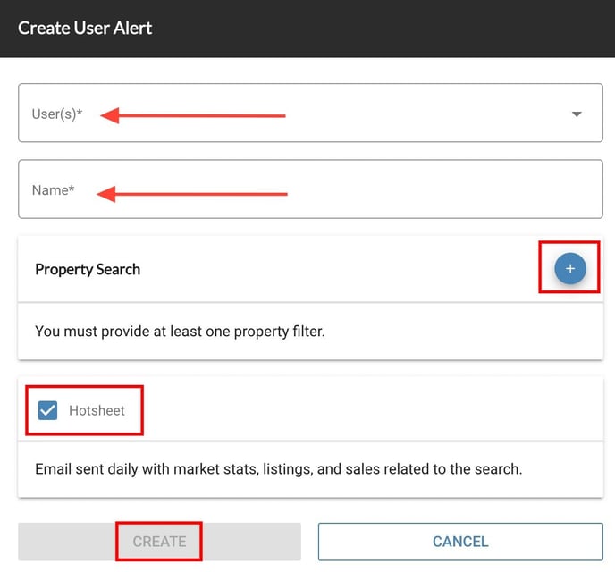
Task: Uncheck the Hotsheet checkbox
Action: pos(48,410)
